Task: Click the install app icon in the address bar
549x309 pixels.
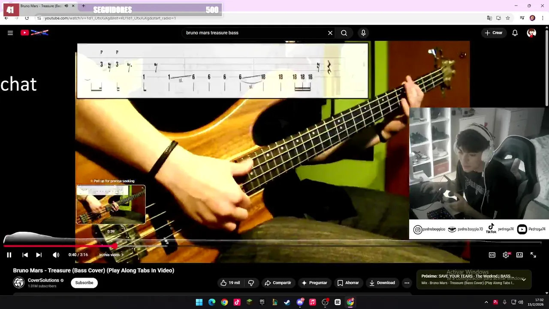Action: [498, 18]
